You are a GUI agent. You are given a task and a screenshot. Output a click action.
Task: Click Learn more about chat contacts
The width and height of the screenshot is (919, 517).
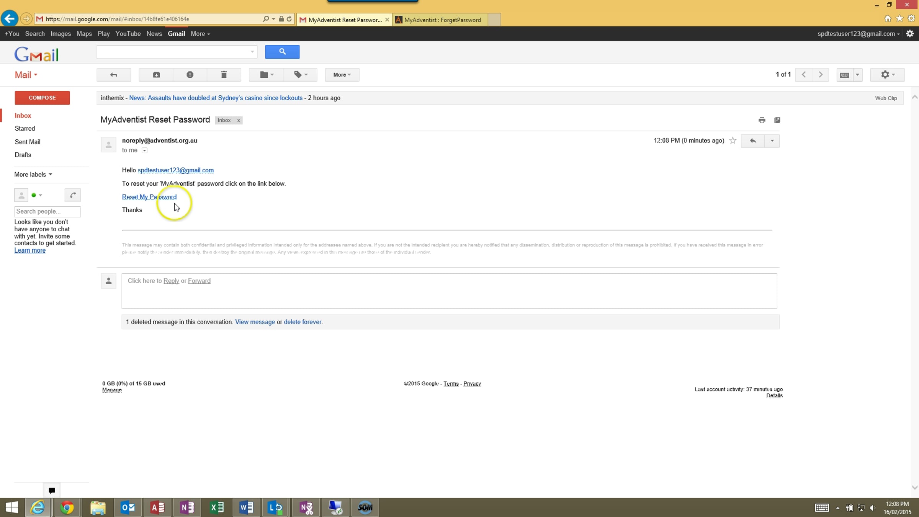coord(30,250)
